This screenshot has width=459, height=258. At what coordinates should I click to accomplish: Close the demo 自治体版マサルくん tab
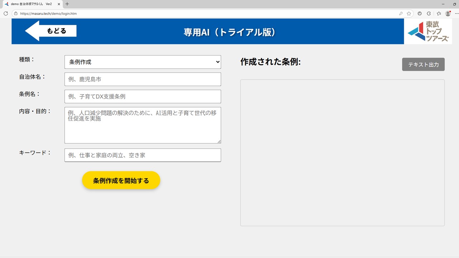point(59,4)
